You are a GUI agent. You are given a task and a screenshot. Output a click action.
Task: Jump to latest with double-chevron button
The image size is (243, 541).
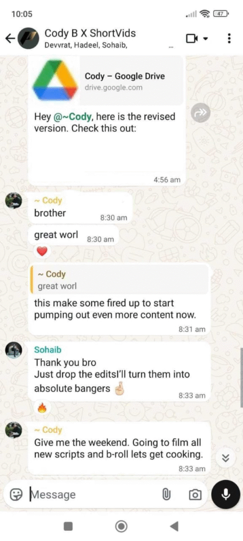pyautogui.click(x=226, y=458)
